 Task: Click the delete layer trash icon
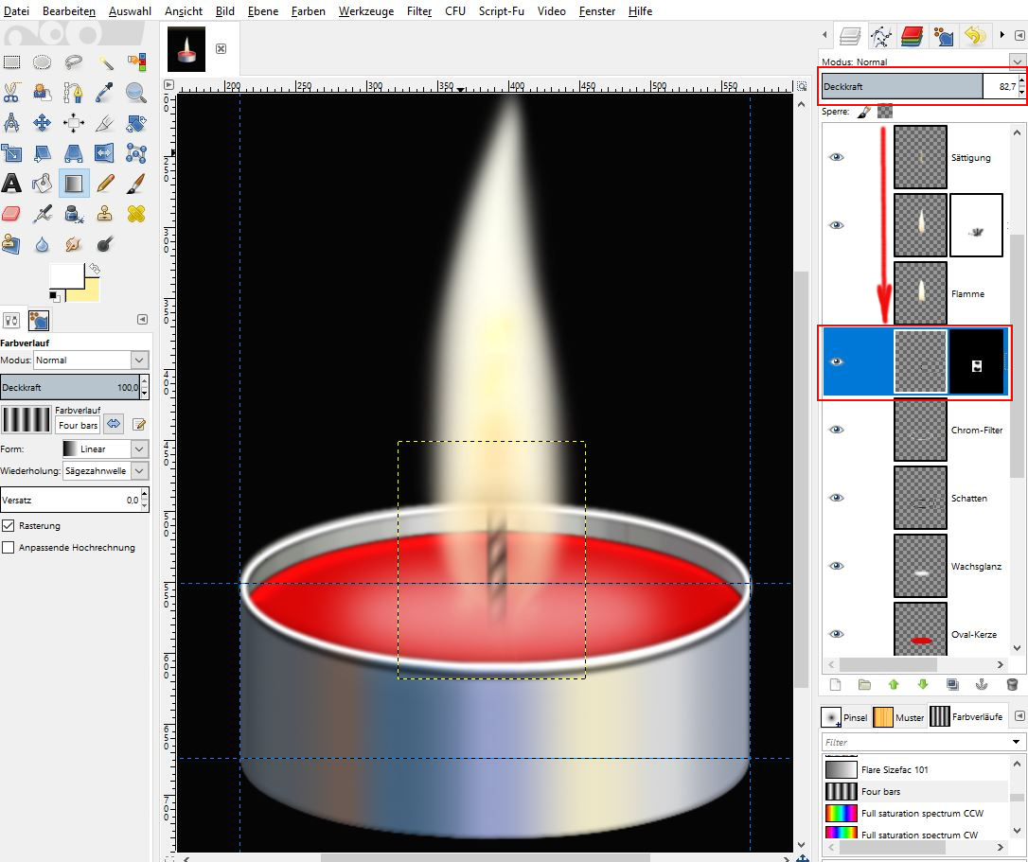click(1011, 684)
